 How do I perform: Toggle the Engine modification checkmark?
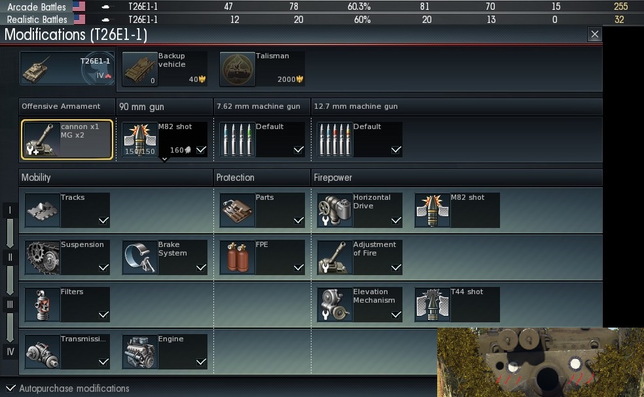point(202,362)
